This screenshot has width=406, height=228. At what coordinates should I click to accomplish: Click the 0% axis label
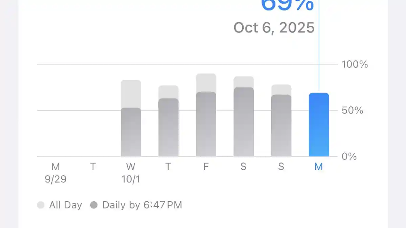click(349, 157)
